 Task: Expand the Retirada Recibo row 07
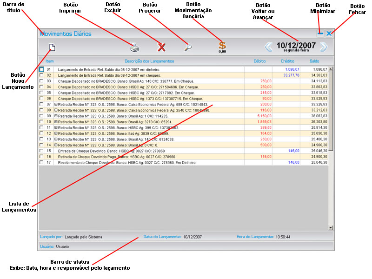coord(56,104)
